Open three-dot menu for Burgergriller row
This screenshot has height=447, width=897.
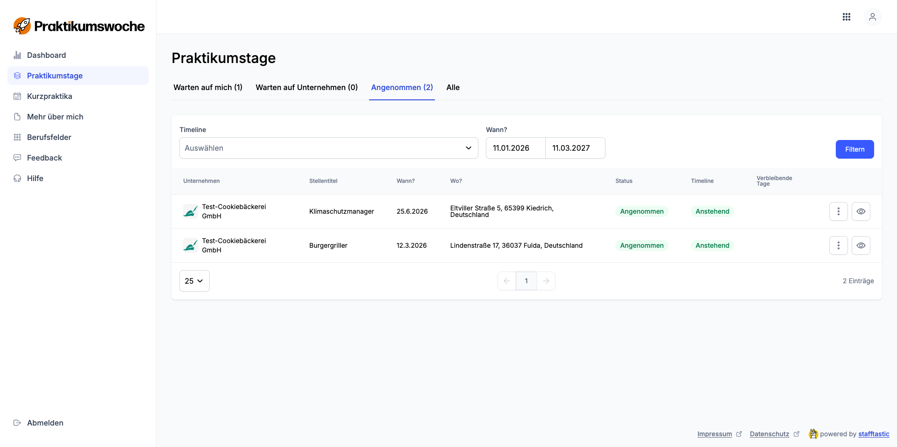[x=838, y=245]
